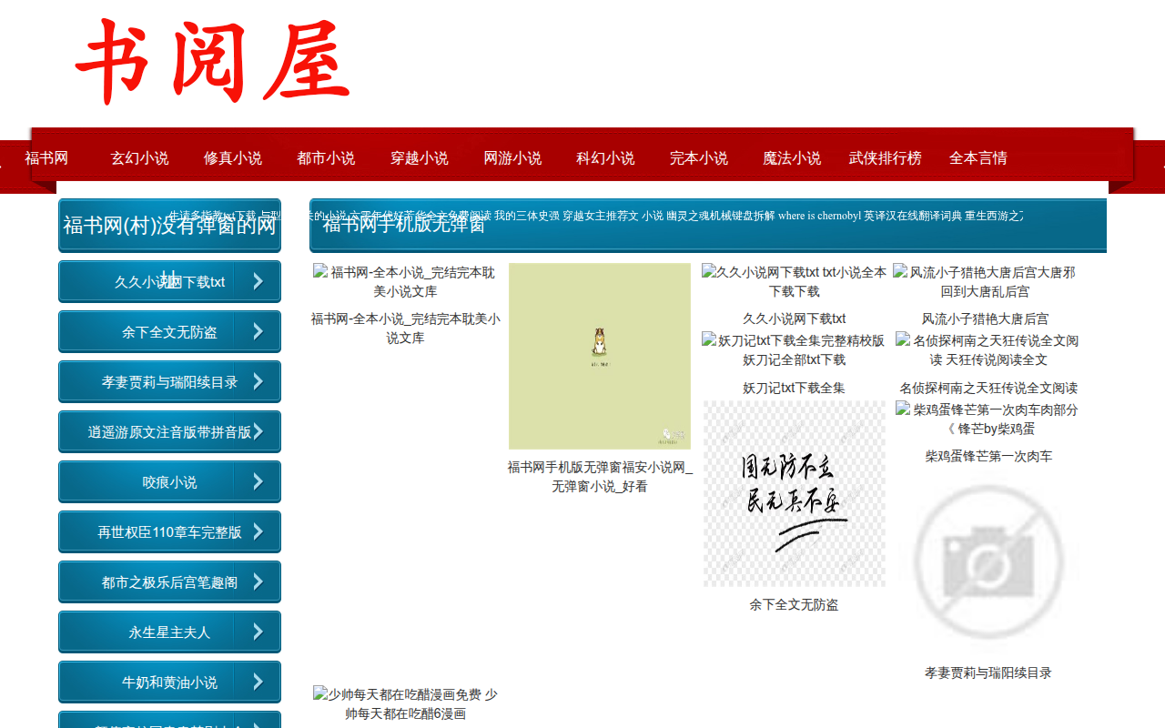Viewport: 1165px width, 728px height.
Task: Open the 余下全文无防盗 sidebar button
Action: coord(169,331)
